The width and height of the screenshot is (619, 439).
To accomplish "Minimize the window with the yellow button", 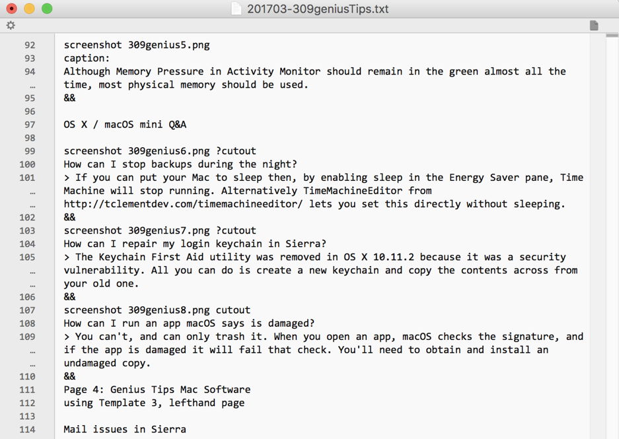I will tap(29, 9).
